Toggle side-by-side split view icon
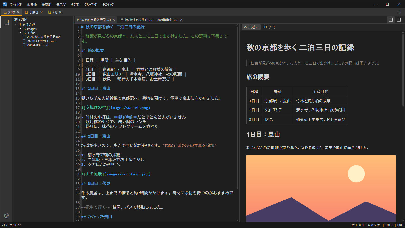The image size is (405, 228). [391, 20]
